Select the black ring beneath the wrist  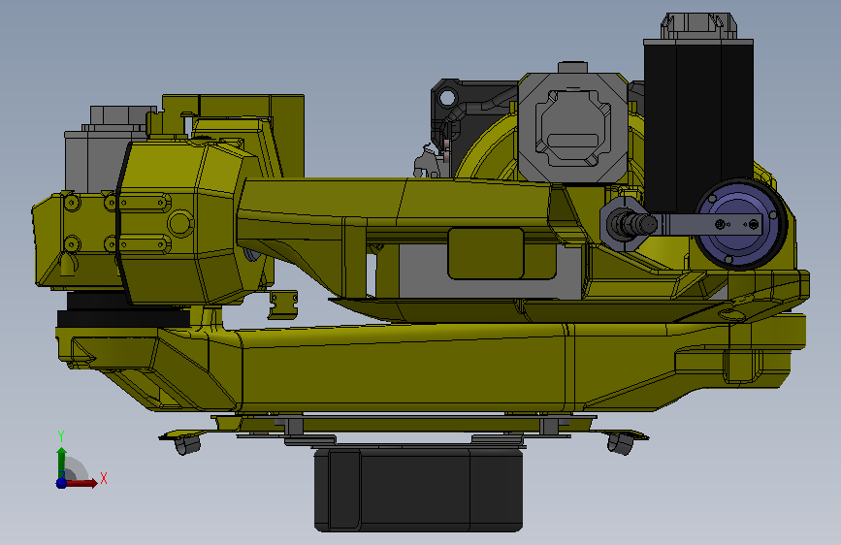(123, 317)
